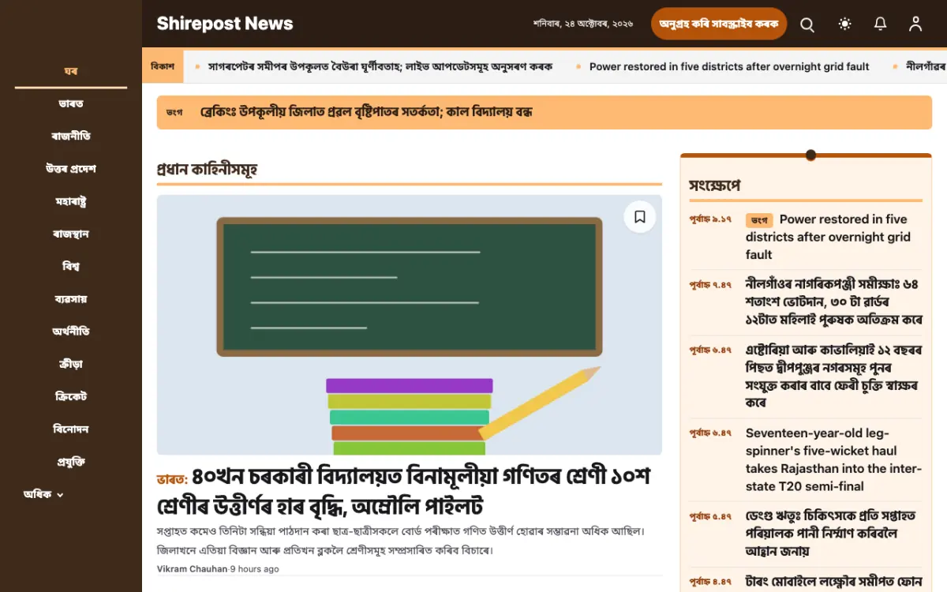Click lead story summary paragraph text

(401, 541)
